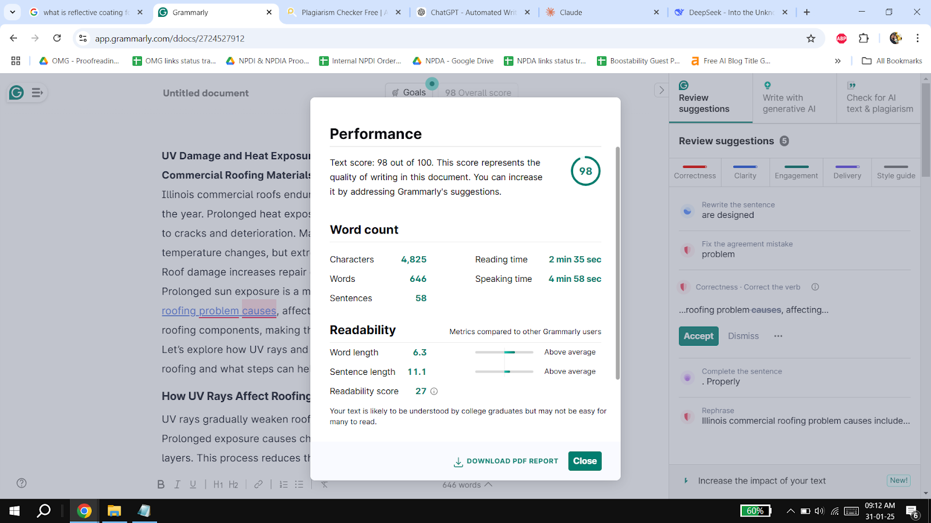Viewport: 931px width, 523px height.
Task: Open the more options ellipsis next to Dismiss
Action: click(778, 336)
